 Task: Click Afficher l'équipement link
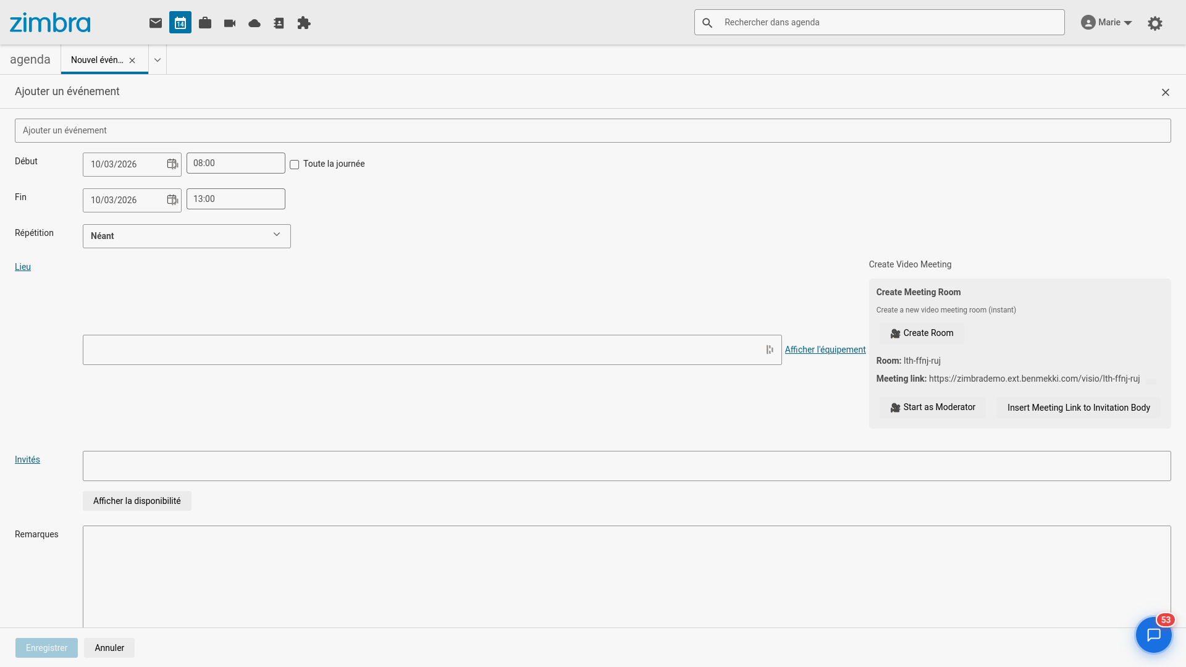click(825, 350)
